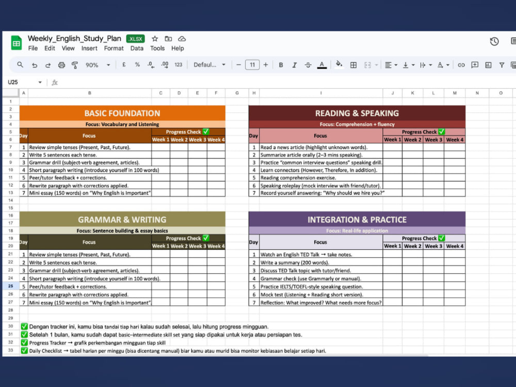The width and height of the screenshot is (516, 387).
Task: Select the 'Mock test (Listening + Reading' cell
Action: tap(321, 295)
